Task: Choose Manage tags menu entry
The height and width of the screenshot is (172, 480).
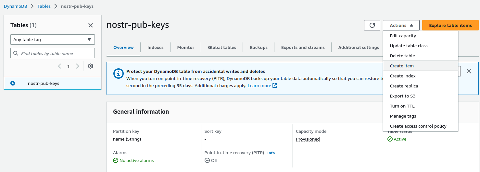Action: coord(420,116)
